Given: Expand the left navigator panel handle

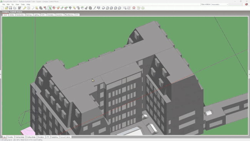Looking at the screenshot, I should tap(1, 74).
